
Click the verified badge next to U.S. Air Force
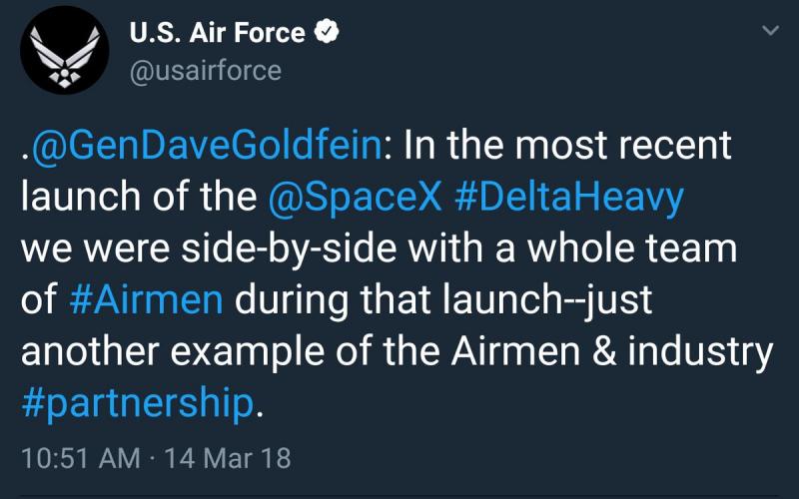(327, 32)
